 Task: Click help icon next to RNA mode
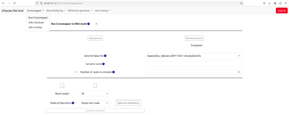[88, 24]
